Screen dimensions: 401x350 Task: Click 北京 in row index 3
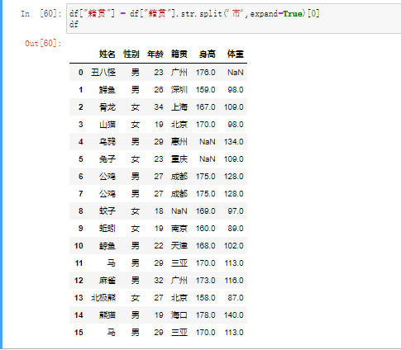(179, 125)
